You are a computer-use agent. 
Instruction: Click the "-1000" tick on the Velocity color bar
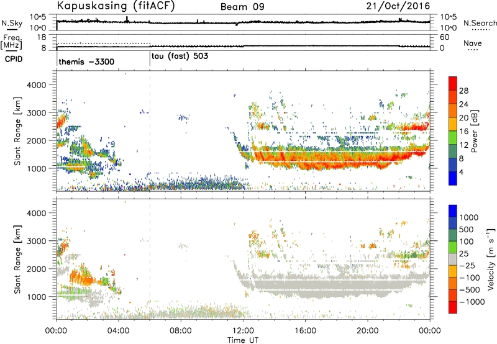472,302
